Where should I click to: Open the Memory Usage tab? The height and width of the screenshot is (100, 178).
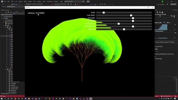coord(164,42)
